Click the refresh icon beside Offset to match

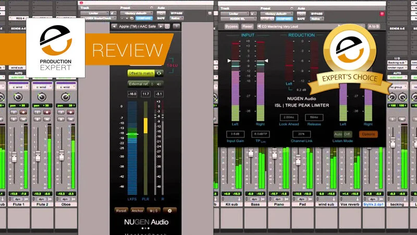coord(159,73)
